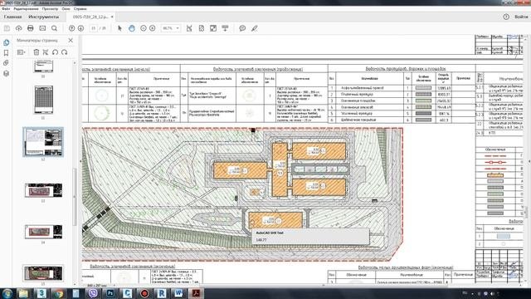Click the thumbnails panel scrollbar
This screenshot has width=531, height=299.
coord(75,197)
